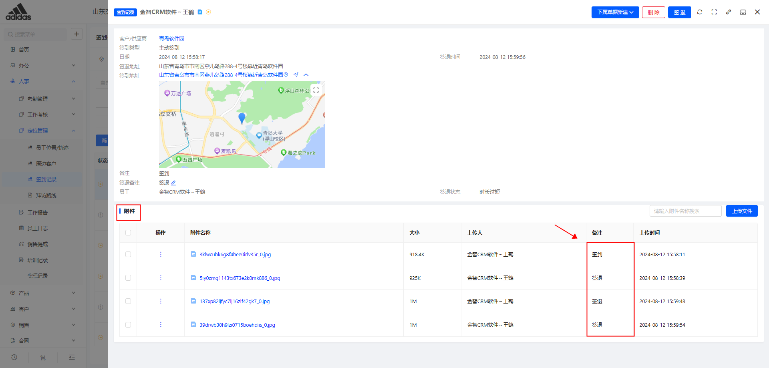Image resolution: width=769 pixels, height=368 pixels.
Task: Click blue document icon beside record title
Action: point(200,12)
